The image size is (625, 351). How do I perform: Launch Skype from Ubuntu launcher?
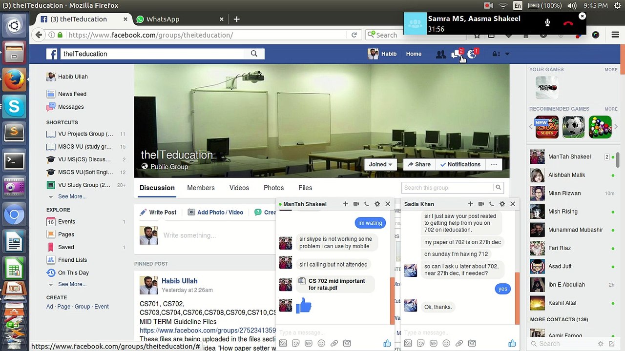[14, 106]
